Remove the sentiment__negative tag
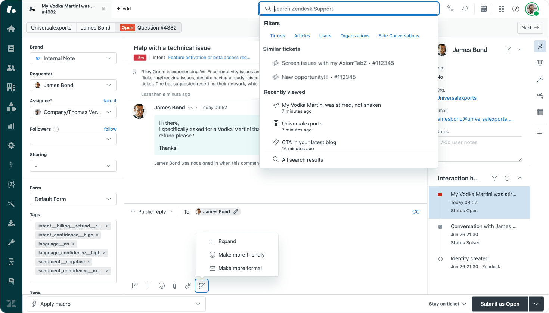 (89, 262)
